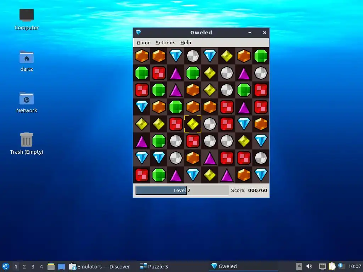Click the blue diamond in the fifth row
363x272 pixels.
pos(244,124)
